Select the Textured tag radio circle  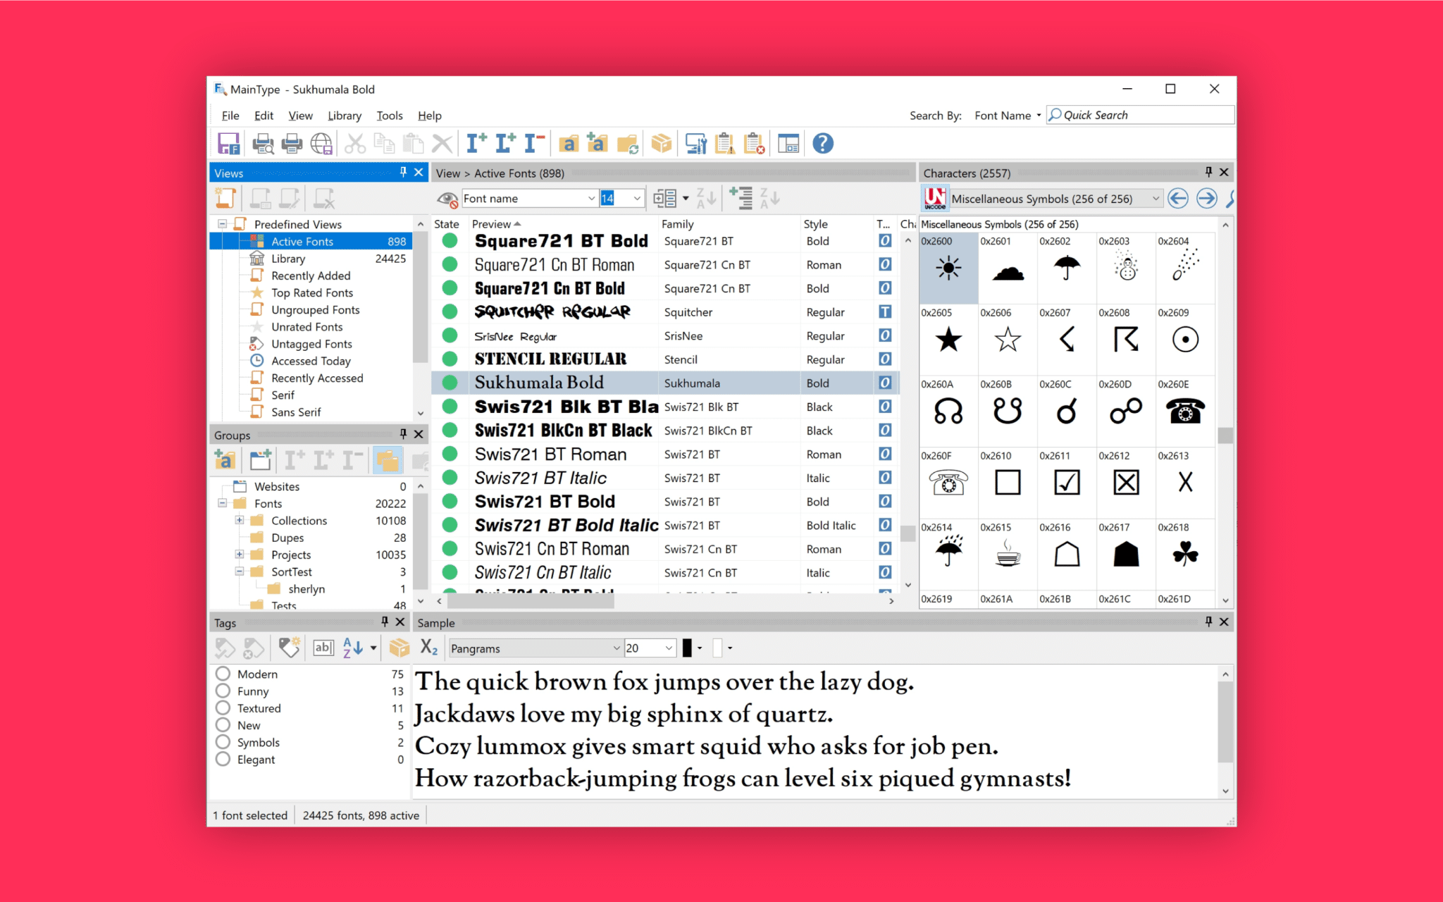pyautogui.click(x=223, y=708)
